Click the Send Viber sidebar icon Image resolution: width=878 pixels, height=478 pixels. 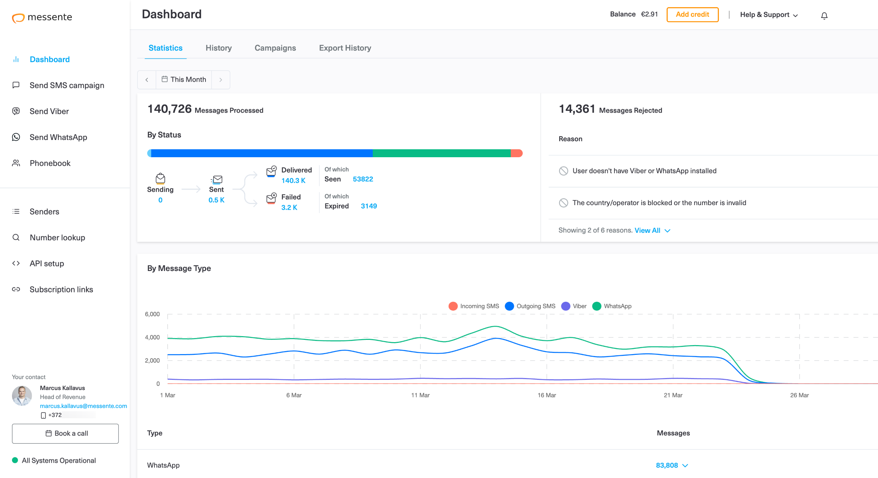(x=16, y=111)
